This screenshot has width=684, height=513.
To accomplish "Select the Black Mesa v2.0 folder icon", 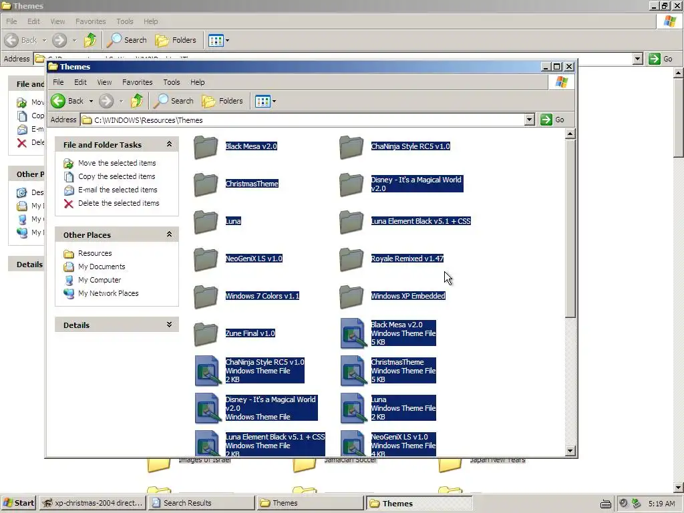I will tap(206, 146).
